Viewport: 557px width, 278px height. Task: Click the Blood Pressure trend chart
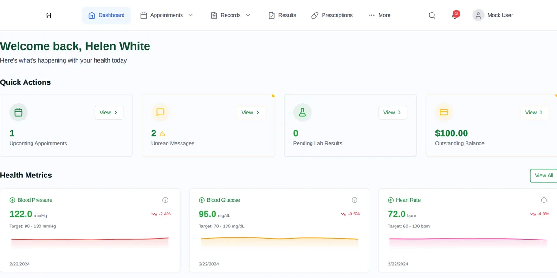(x=90, y=243)
